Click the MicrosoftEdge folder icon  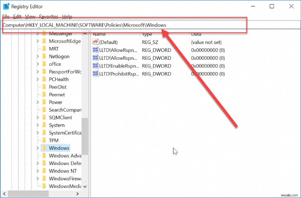[44, 41]
